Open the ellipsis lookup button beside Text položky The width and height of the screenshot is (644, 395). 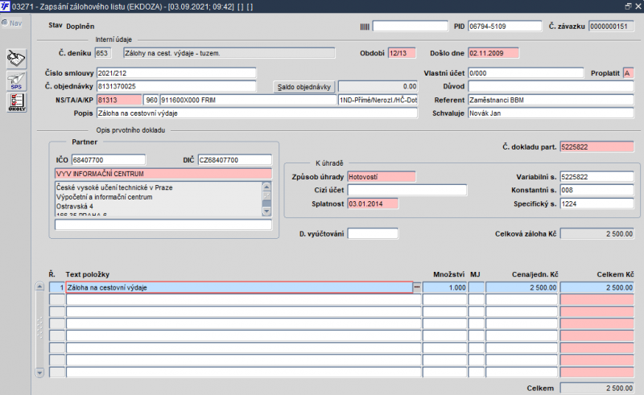(416, 286)
